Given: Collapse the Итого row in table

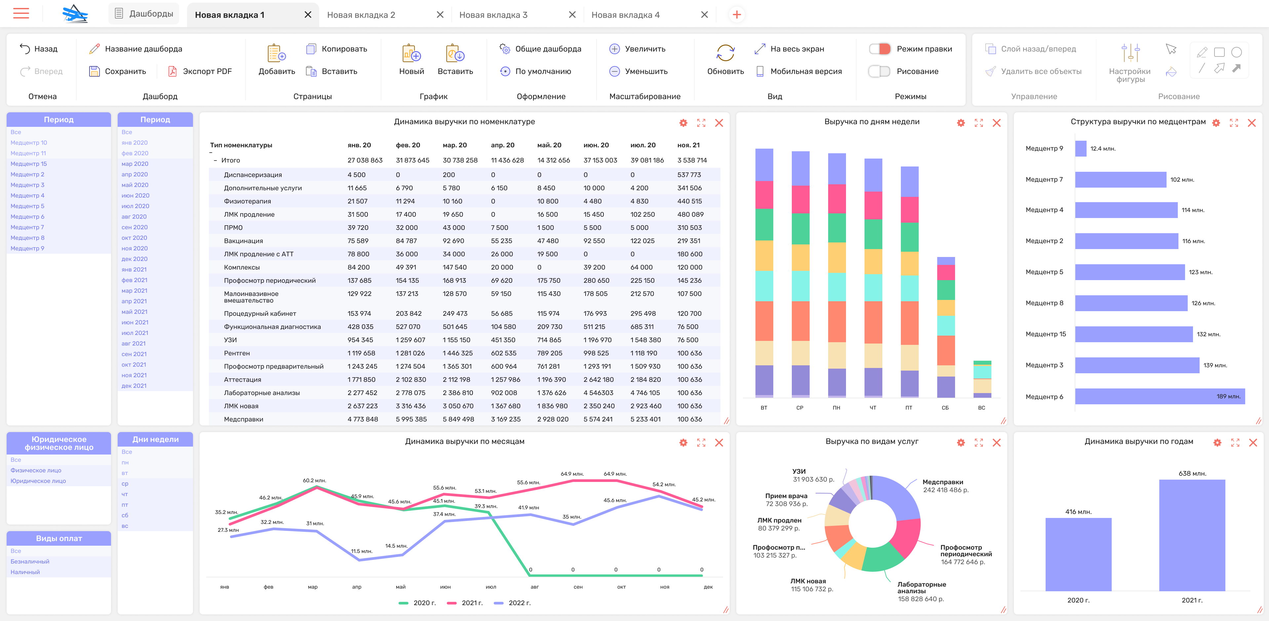Looking at the screenshot, I should coord(215,161).
